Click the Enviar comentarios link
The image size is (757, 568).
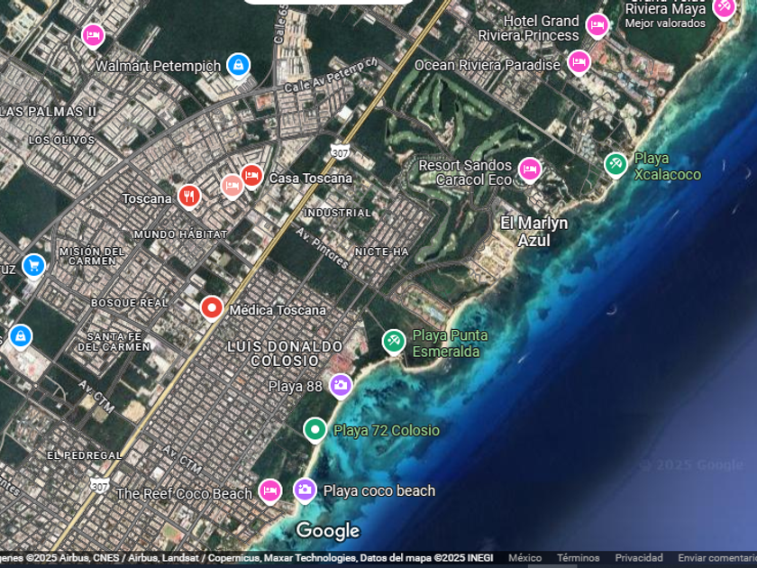(717, 558)
